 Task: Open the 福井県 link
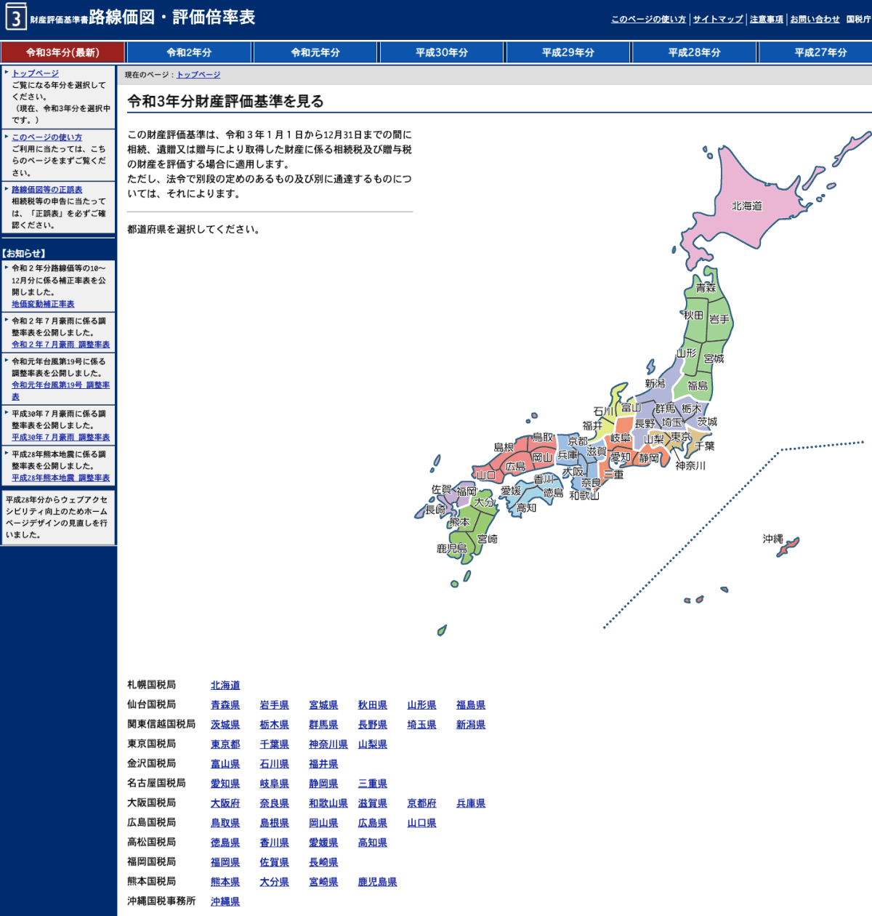pos(323,764)
